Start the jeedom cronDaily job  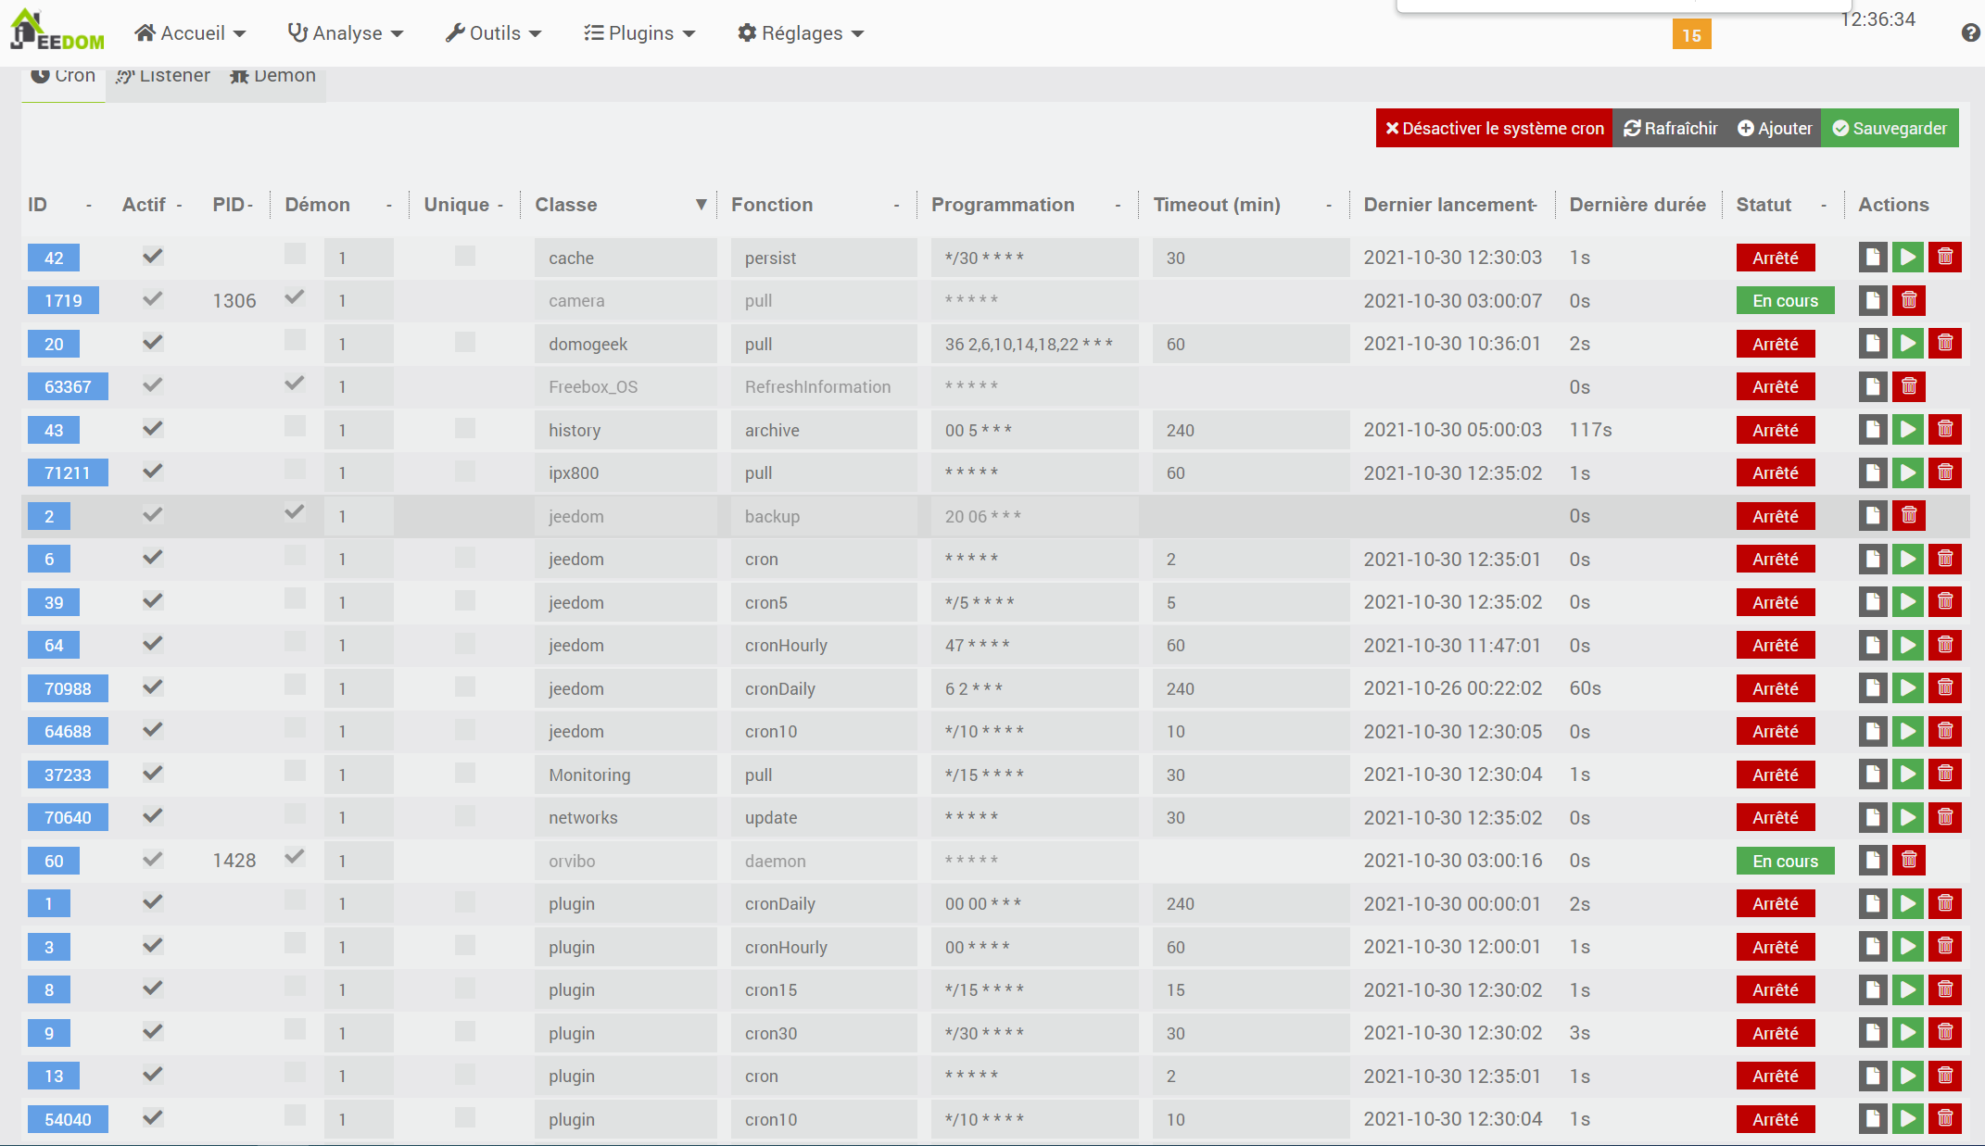click(x=1907, y=688)
